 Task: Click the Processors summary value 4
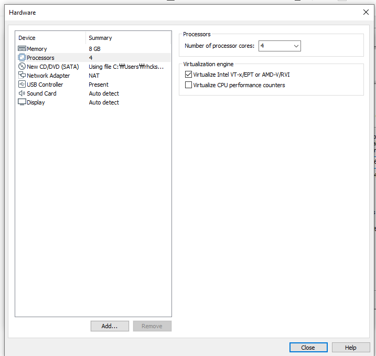pos(91,58)
